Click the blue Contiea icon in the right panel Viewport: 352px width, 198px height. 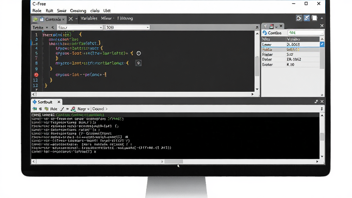[265, 33]
